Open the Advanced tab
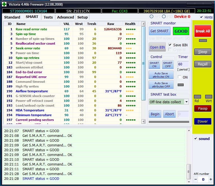This screenshot has width=215, height=186. [65, 17]
